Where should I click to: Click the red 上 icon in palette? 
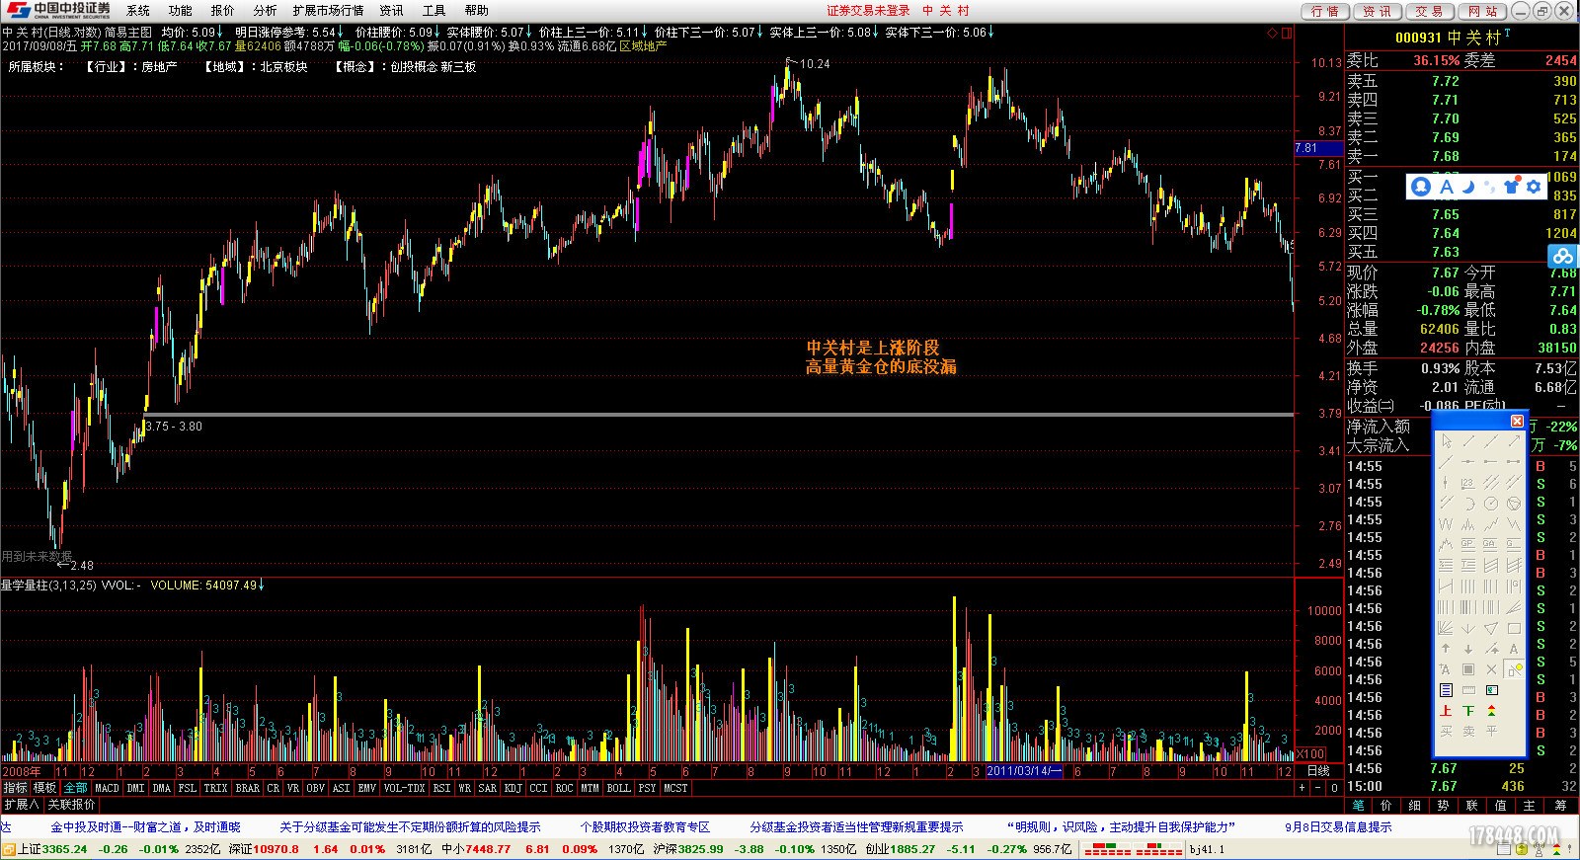(x=1446, y=711)
